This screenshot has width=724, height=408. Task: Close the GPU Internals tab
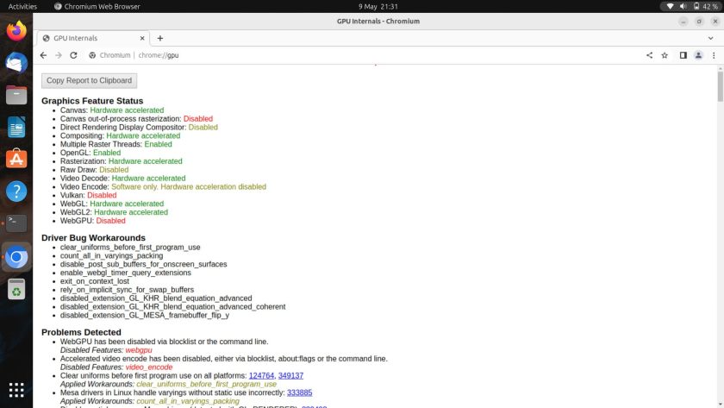(142, 38)
